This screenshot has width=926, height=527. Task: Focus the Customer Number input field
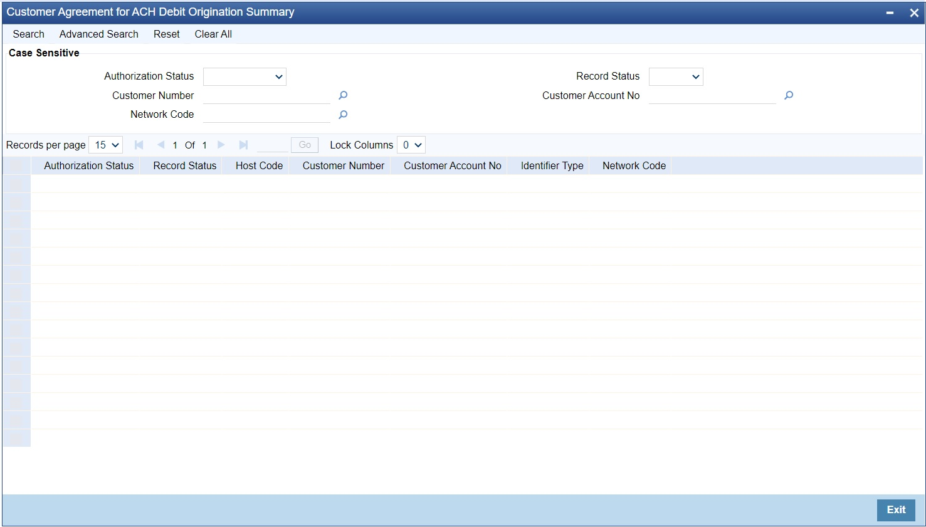pos(266,95)
